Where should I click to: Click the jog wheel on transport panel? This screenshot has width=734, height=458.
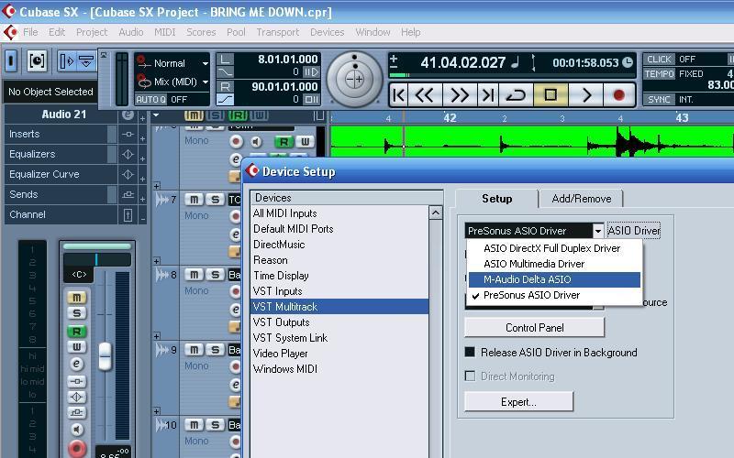click(354, 79)
